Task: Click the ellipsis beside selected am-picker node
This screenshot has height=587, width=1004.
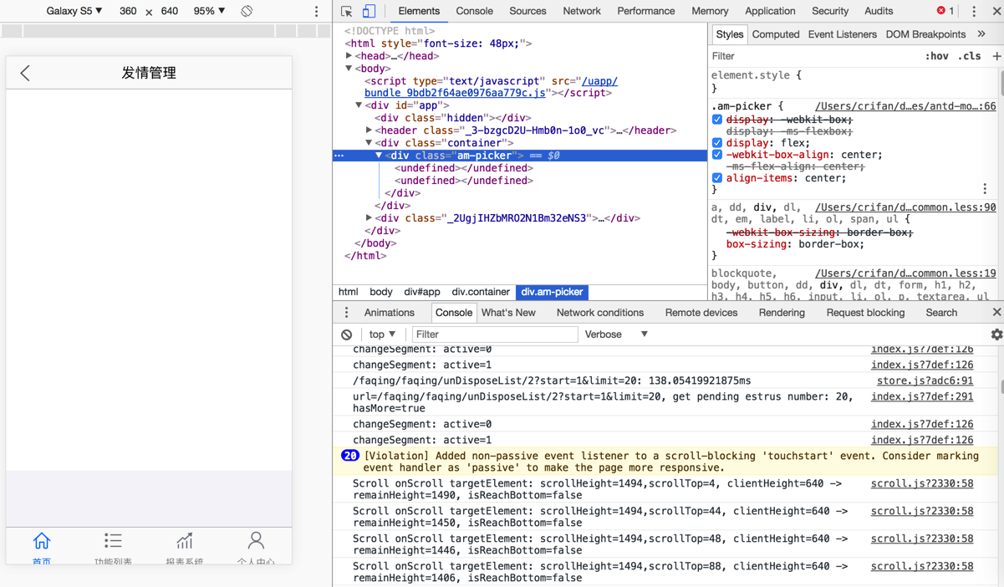Action: click(x=339, y=156)
